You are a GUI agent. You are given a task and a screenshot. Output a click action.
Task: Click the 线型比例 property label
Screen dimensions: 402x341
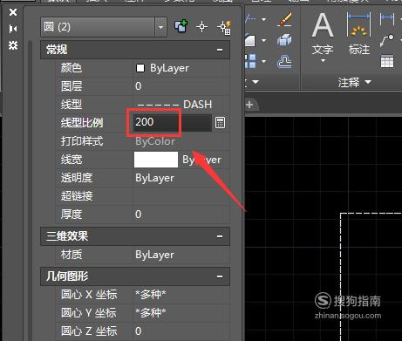[82, 123]
